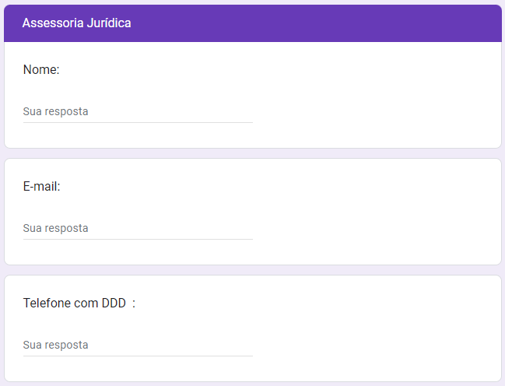Click "DDD" in the Telefone question label
Screen dimensions: 505x386
coord(114,303)
